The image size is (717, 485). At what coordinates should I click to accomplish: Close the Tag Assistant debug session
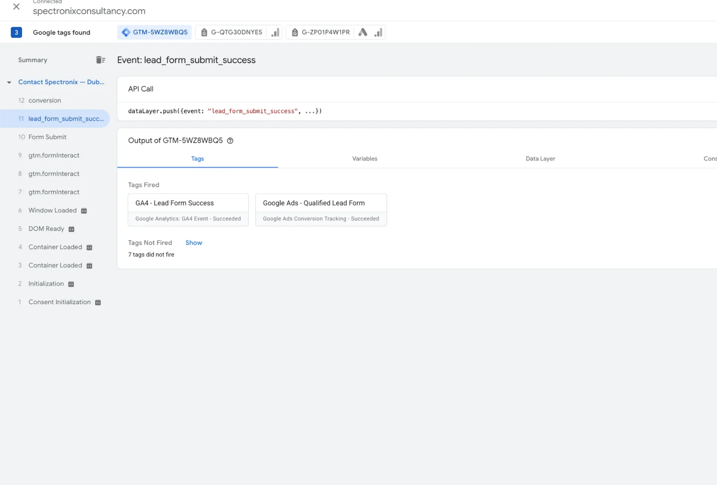click(x=16, y=6)
